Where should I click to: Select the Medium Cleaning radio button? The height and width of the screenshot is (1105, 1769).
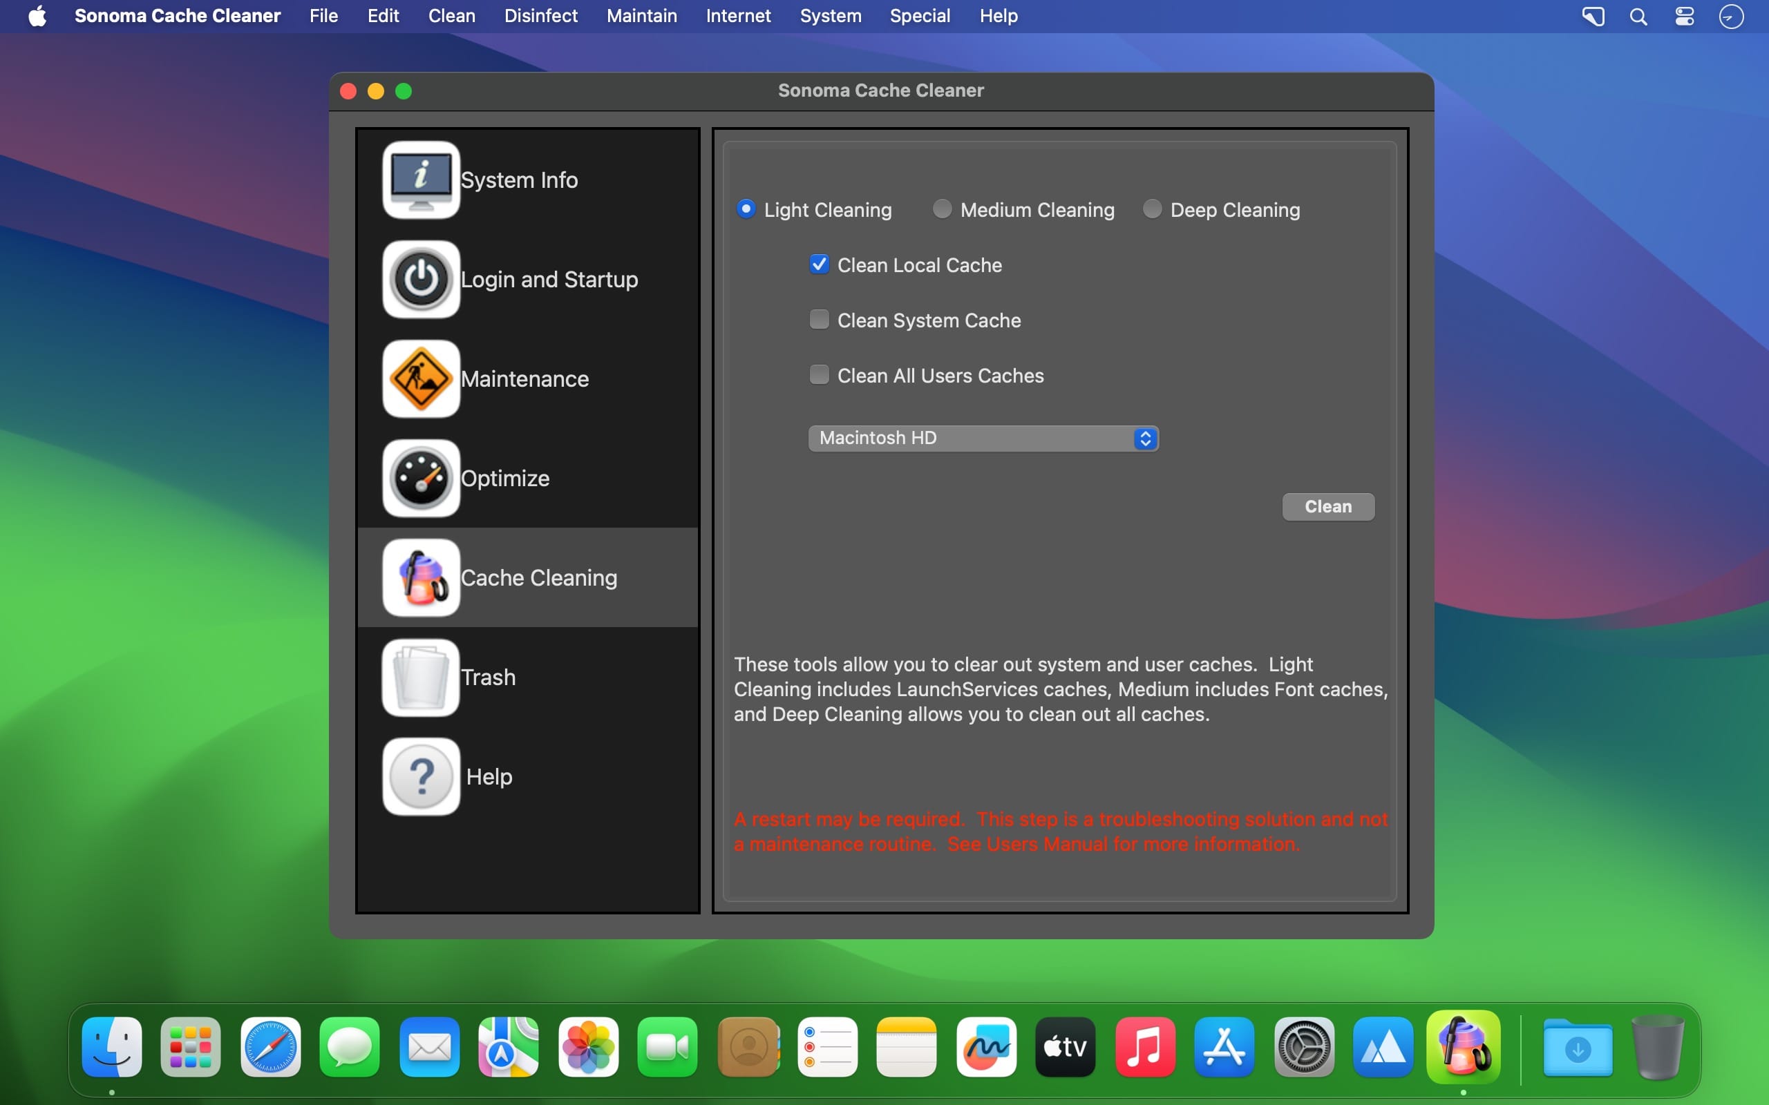click(x=943, y=209)
